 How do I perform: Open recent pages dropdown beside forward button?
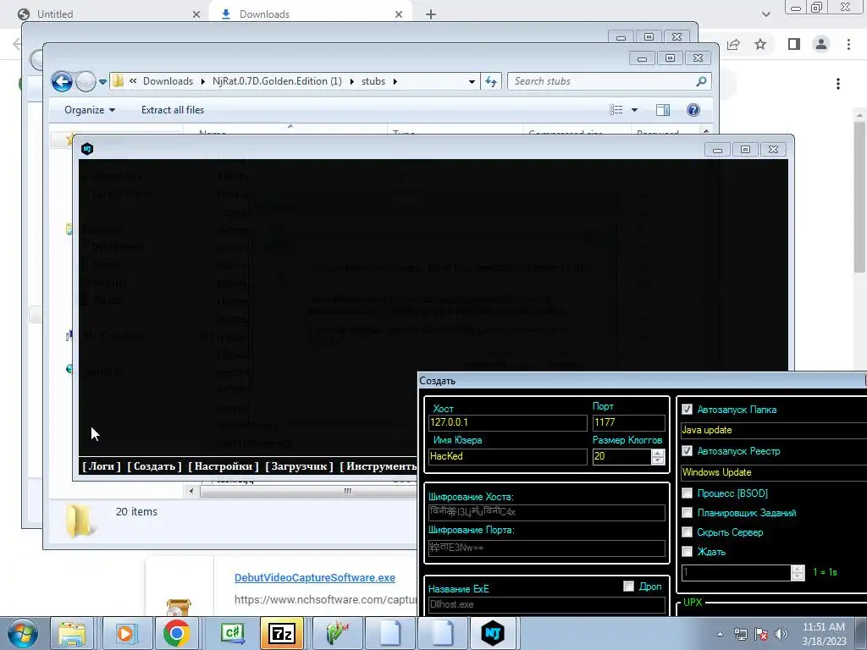[102, 82]
